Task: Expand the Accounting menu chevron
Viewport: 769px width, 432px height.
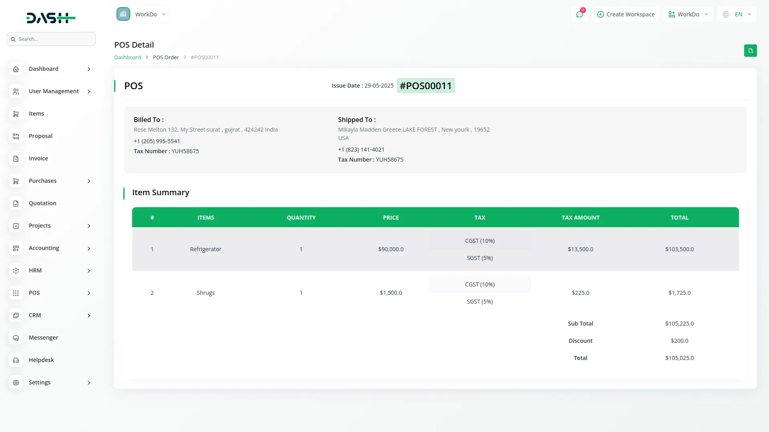Action: coord(89,248)
